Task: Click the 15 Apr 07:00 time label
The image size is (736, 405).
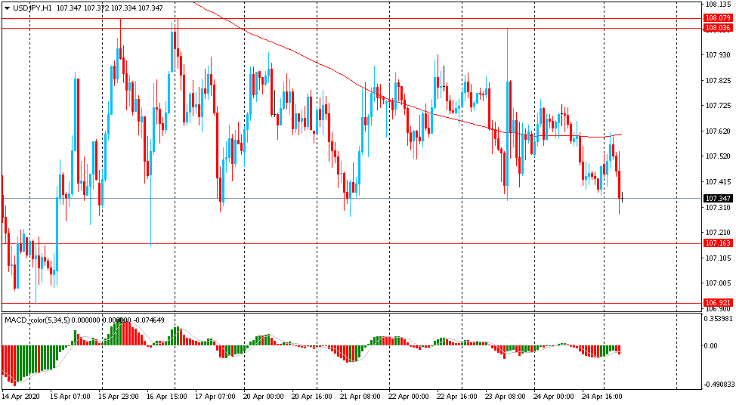Action: pyautogui.click(x=70, y=397)
